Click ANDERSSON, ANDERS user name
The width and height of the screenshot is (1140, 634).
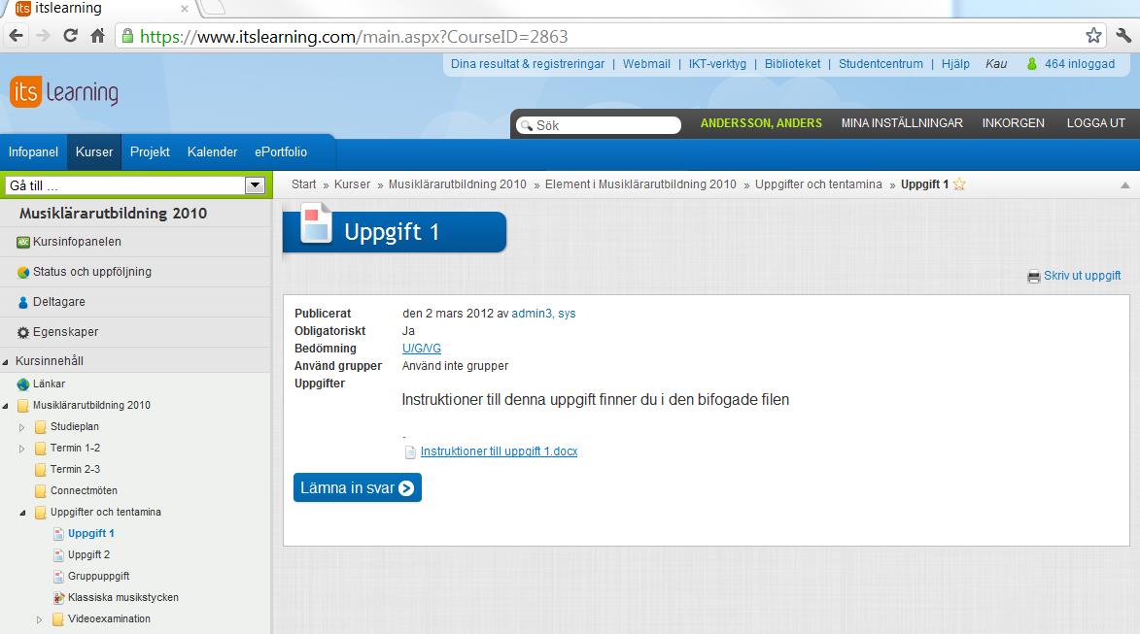(761, 123)
